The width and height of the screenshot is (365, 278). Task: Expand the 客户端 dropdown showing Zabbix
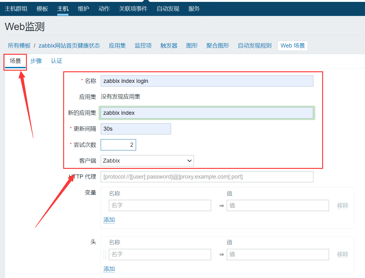coord(147,161)
